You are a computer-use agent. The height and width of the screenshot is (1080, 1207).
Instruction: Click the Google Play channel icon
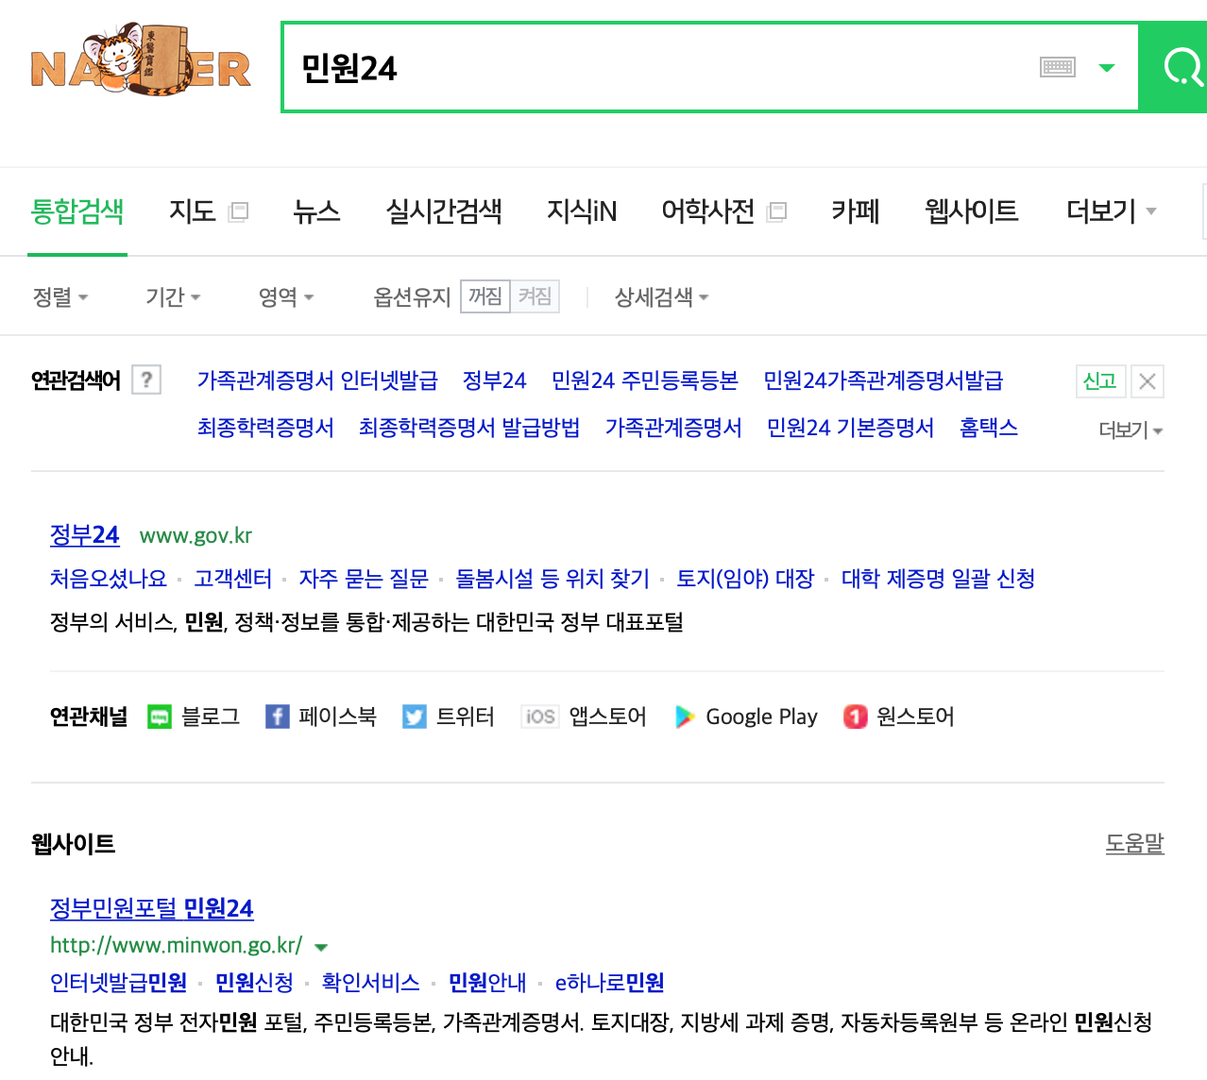coord(685,717)
